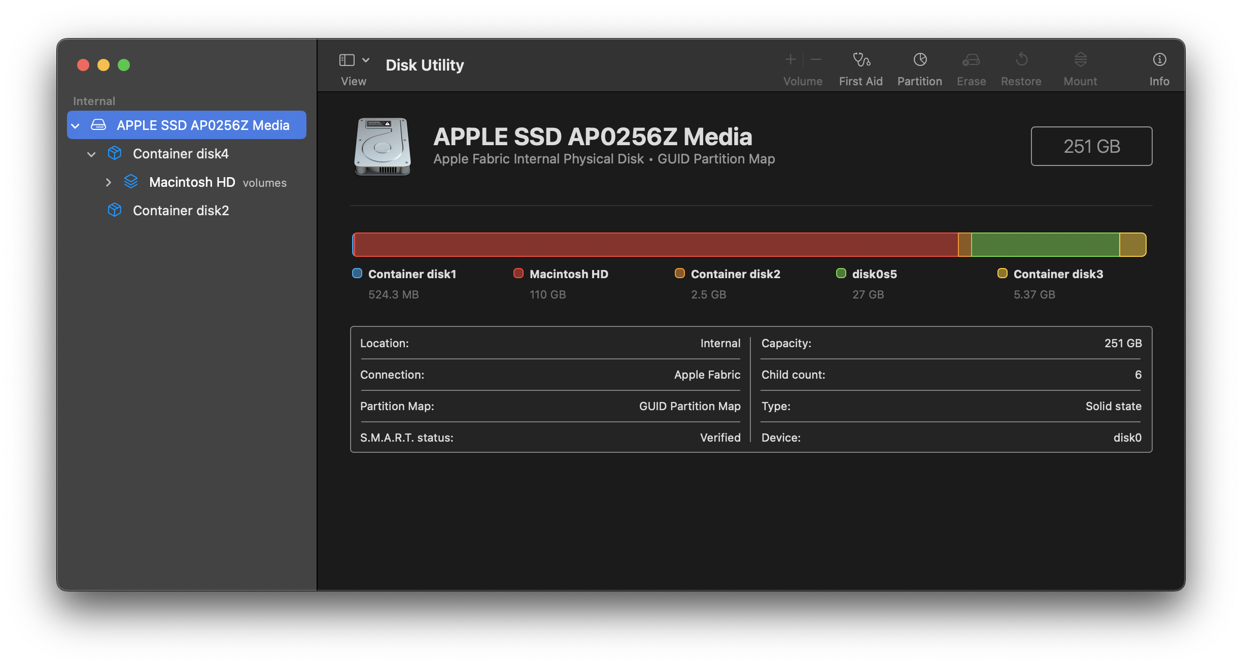Select Container disk2 in sidebar

pos(181,211)
